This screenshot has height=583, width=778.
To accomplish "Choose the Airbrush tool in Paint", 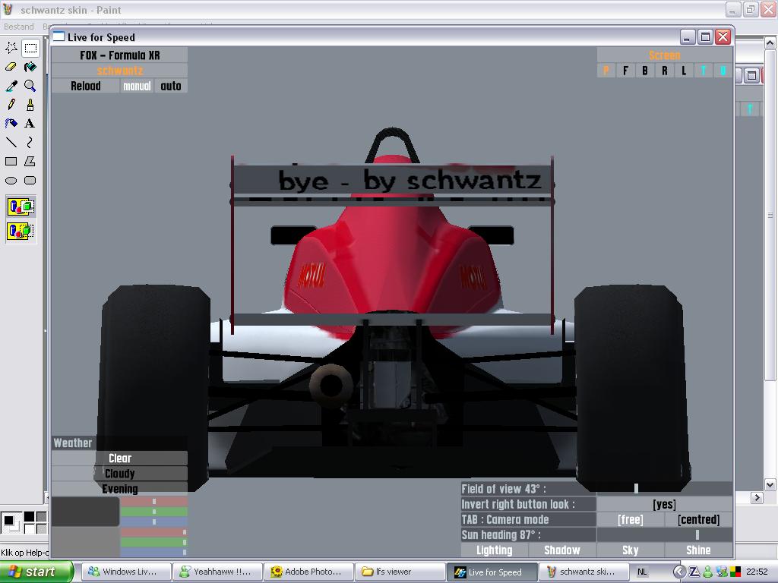I will [11, 124].
